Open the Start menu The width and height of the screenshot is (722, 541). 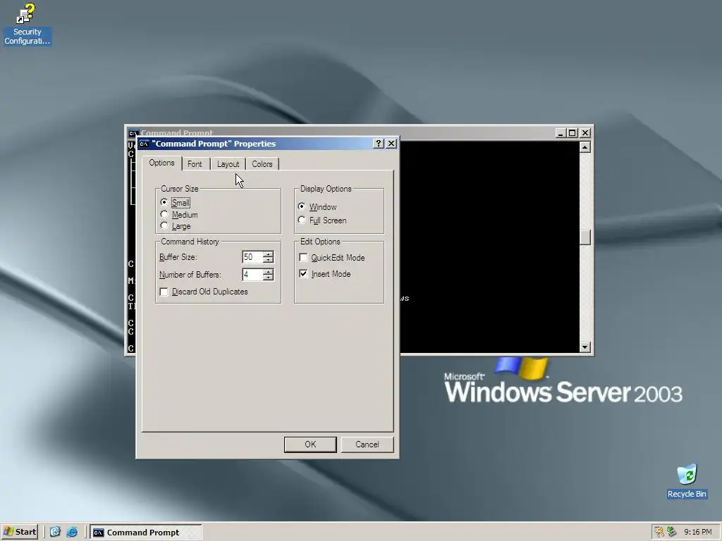point(20,533)
